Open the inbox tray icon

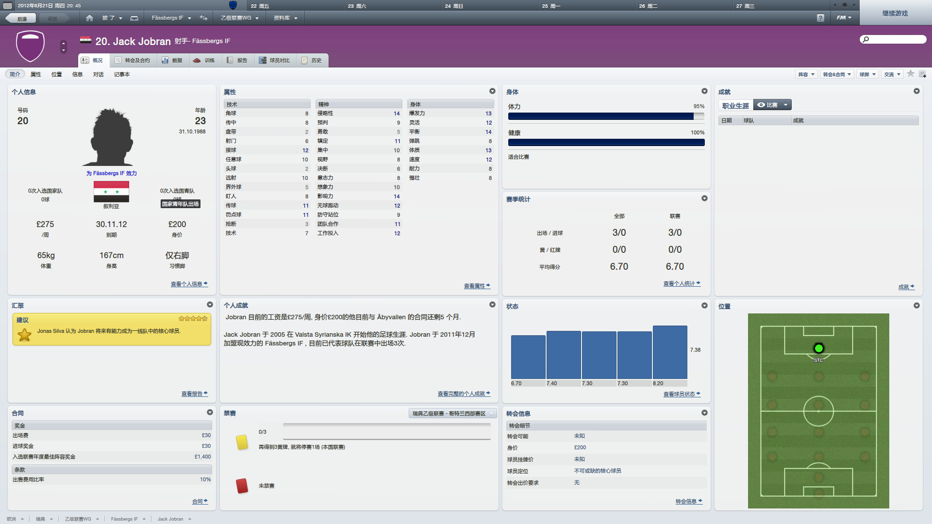134,18
